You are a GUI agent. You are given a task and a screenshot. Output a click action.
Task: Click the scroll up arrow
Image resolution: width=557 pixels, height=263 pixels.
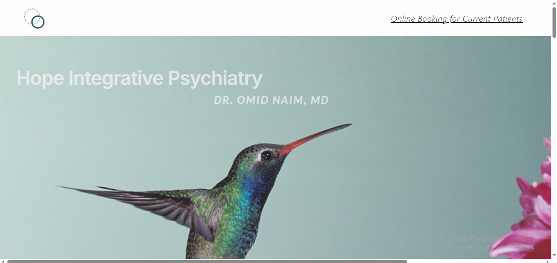[x=554, y=3]
